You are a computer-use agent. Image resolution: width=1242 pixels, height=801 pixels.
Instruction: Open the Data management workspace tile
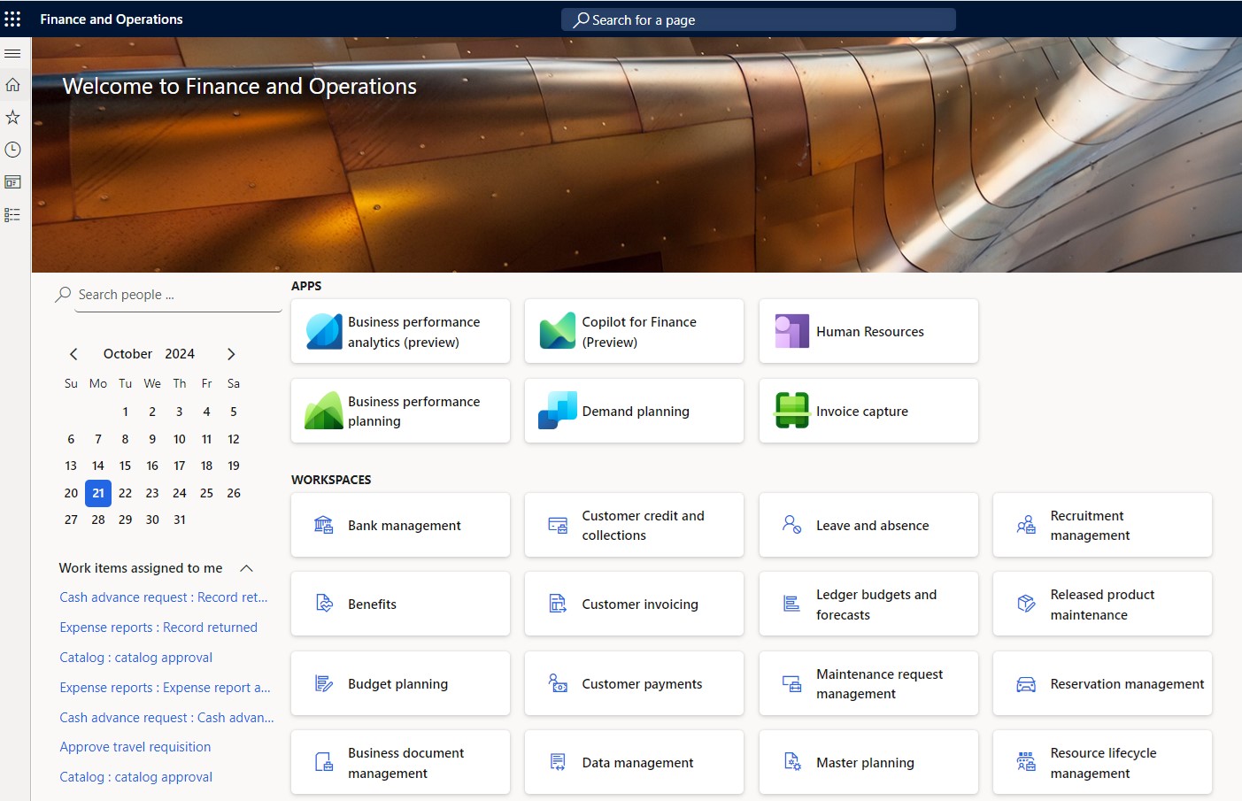[634, 762]
